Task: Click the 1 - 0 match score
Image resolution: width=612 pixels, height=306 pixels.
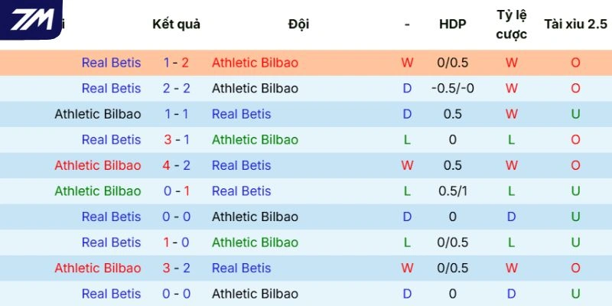Action: [176, 243]
